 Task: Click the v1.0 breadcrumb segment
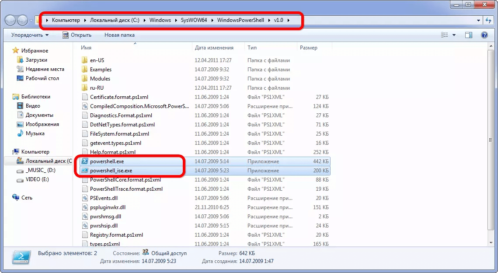pos(278,20)
